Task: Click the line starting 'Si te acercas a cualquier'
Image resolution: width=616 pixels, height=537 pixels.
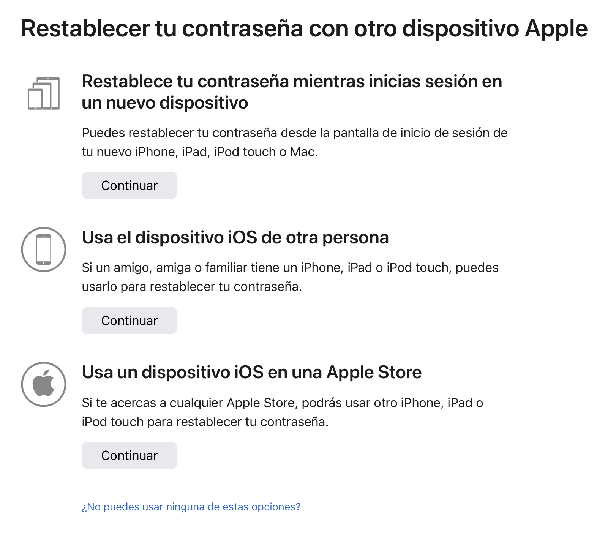Action: (282, 403)
